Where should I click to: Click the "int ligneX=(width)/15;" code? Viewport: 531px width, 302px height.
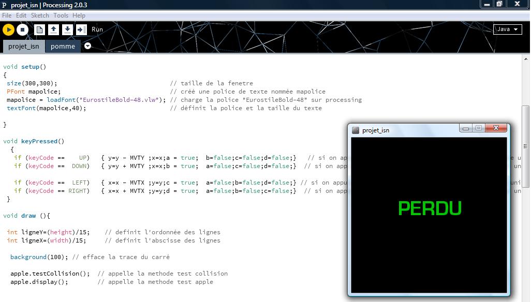coord(47,240)
